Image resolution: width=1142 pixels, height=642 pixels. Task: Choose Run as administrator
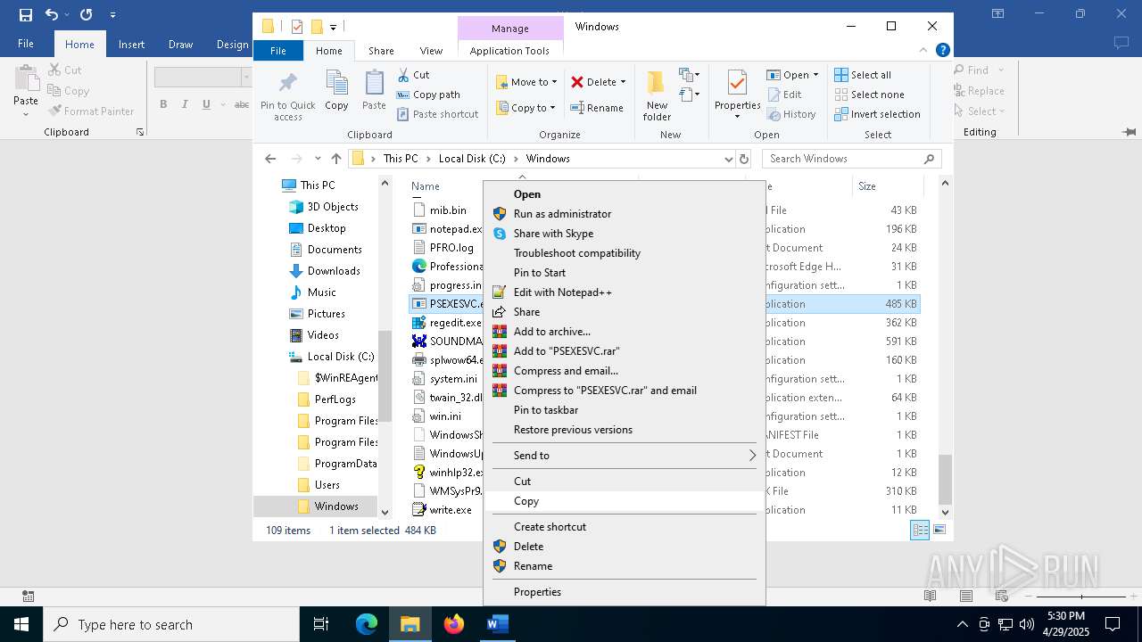pos(625,214)
